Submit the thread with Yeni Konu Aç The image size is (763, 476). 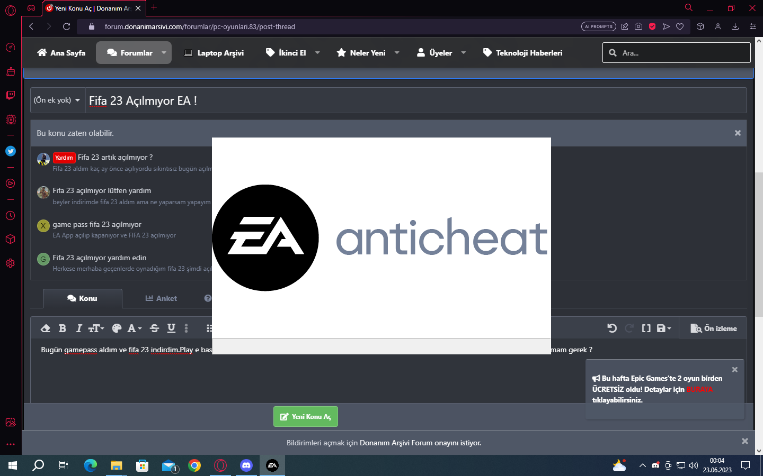[306, 417]
